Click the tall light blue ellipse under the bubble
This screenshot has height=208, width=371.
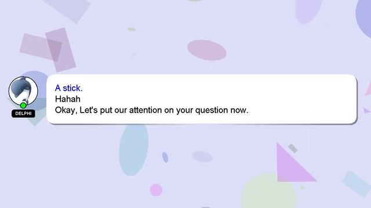tap(134, 150)
